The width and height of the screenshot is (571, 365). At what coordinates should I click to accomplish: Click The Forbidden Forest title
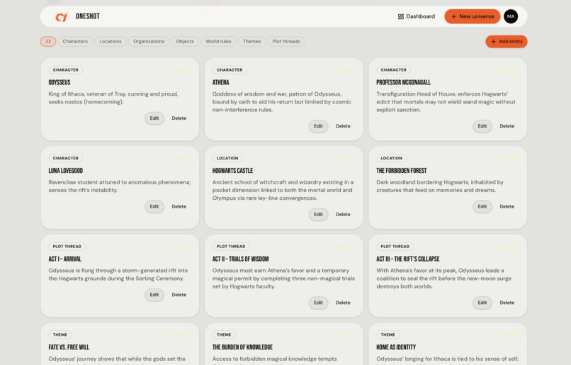(401, 171)
